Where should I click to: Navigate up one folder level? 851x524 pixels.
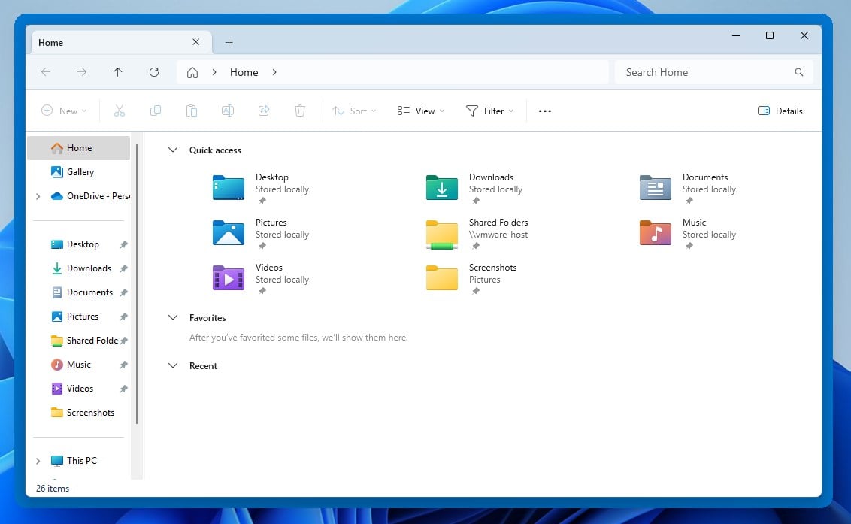118,72
